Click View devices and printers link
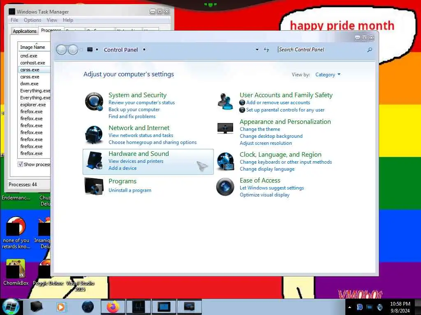This screenshot has width=421, height=315. coord(136,161)
